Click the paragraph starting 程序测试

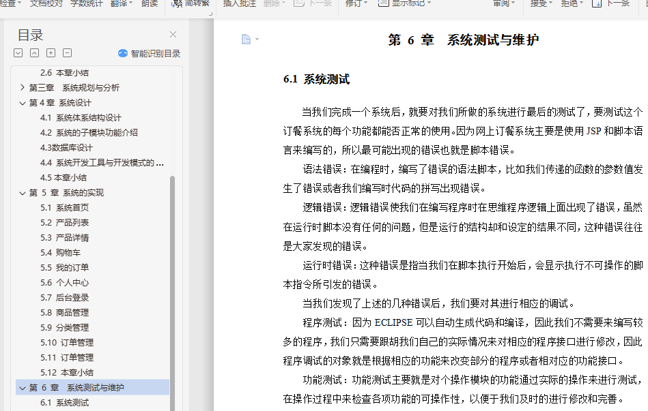463,341
